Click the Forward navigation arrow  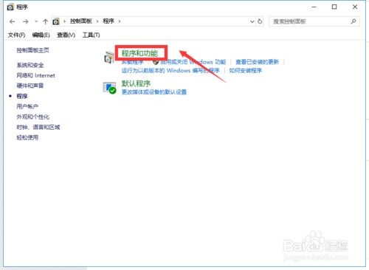pyautogui.click(x=25, y=21)
